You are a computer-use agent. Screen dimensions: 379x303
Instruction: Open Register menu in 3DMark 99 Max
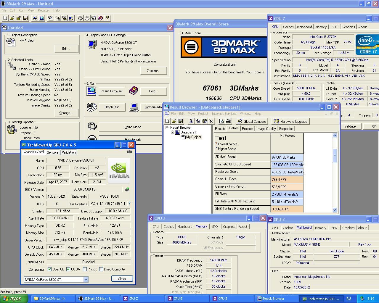[x=44, y=10]
